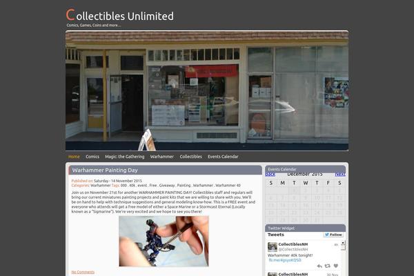Viewport: 414px width, 276px height.
Task: Open the Collectibles navigation item
Action: click(190, 157)
